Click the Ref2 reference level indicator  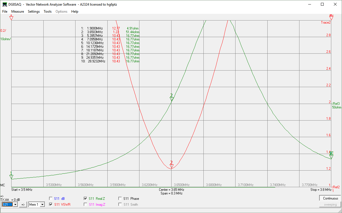[x=336, y=187]
